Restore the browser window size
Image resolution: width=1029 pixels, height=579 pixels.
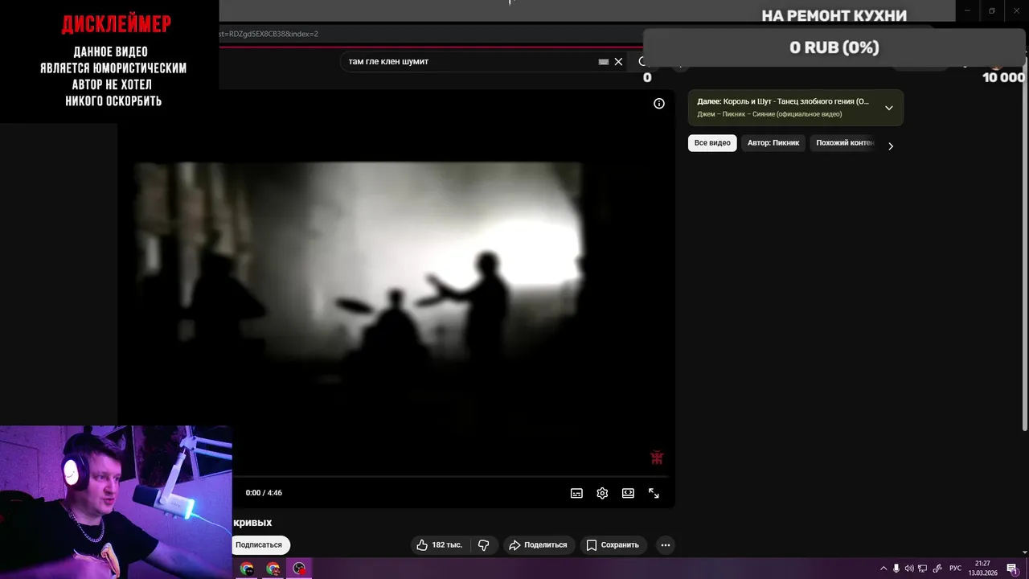point(992,11)
